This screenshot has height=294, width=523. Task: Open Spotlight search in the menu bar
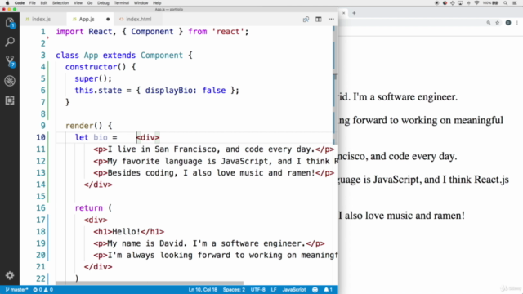[x=506, y=3]
